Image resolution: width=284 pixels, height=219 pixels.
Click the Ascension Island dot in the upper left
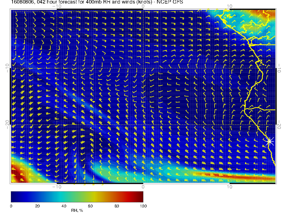[x=19, y=56]
